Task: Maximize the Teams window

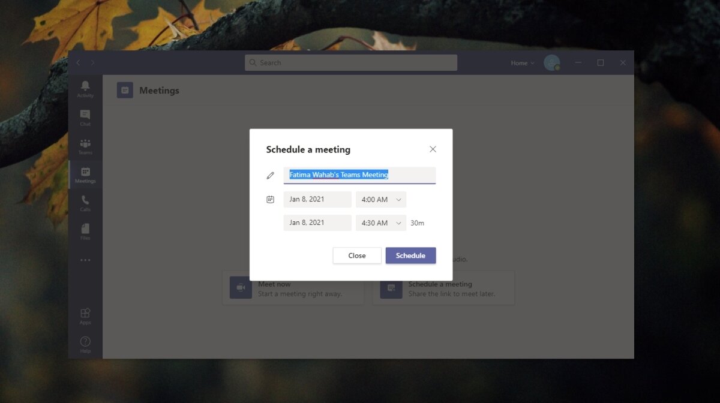Action: pyautogui.click(x=601, y=62)
